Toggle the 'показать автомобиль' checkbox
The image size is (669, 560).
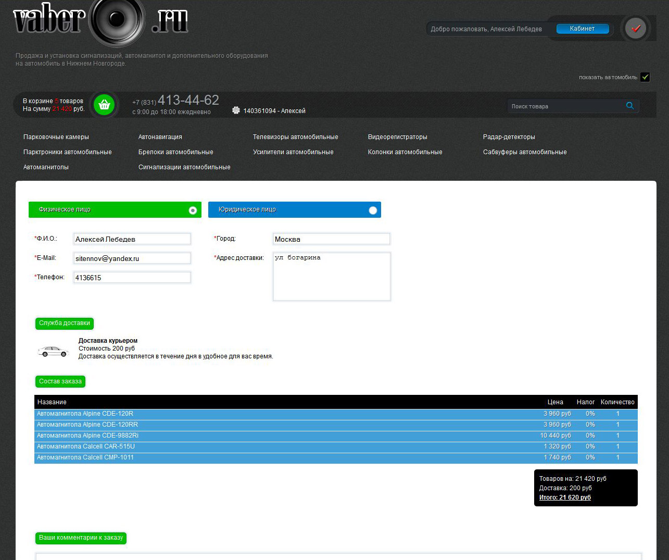click(x=646, y=77)
